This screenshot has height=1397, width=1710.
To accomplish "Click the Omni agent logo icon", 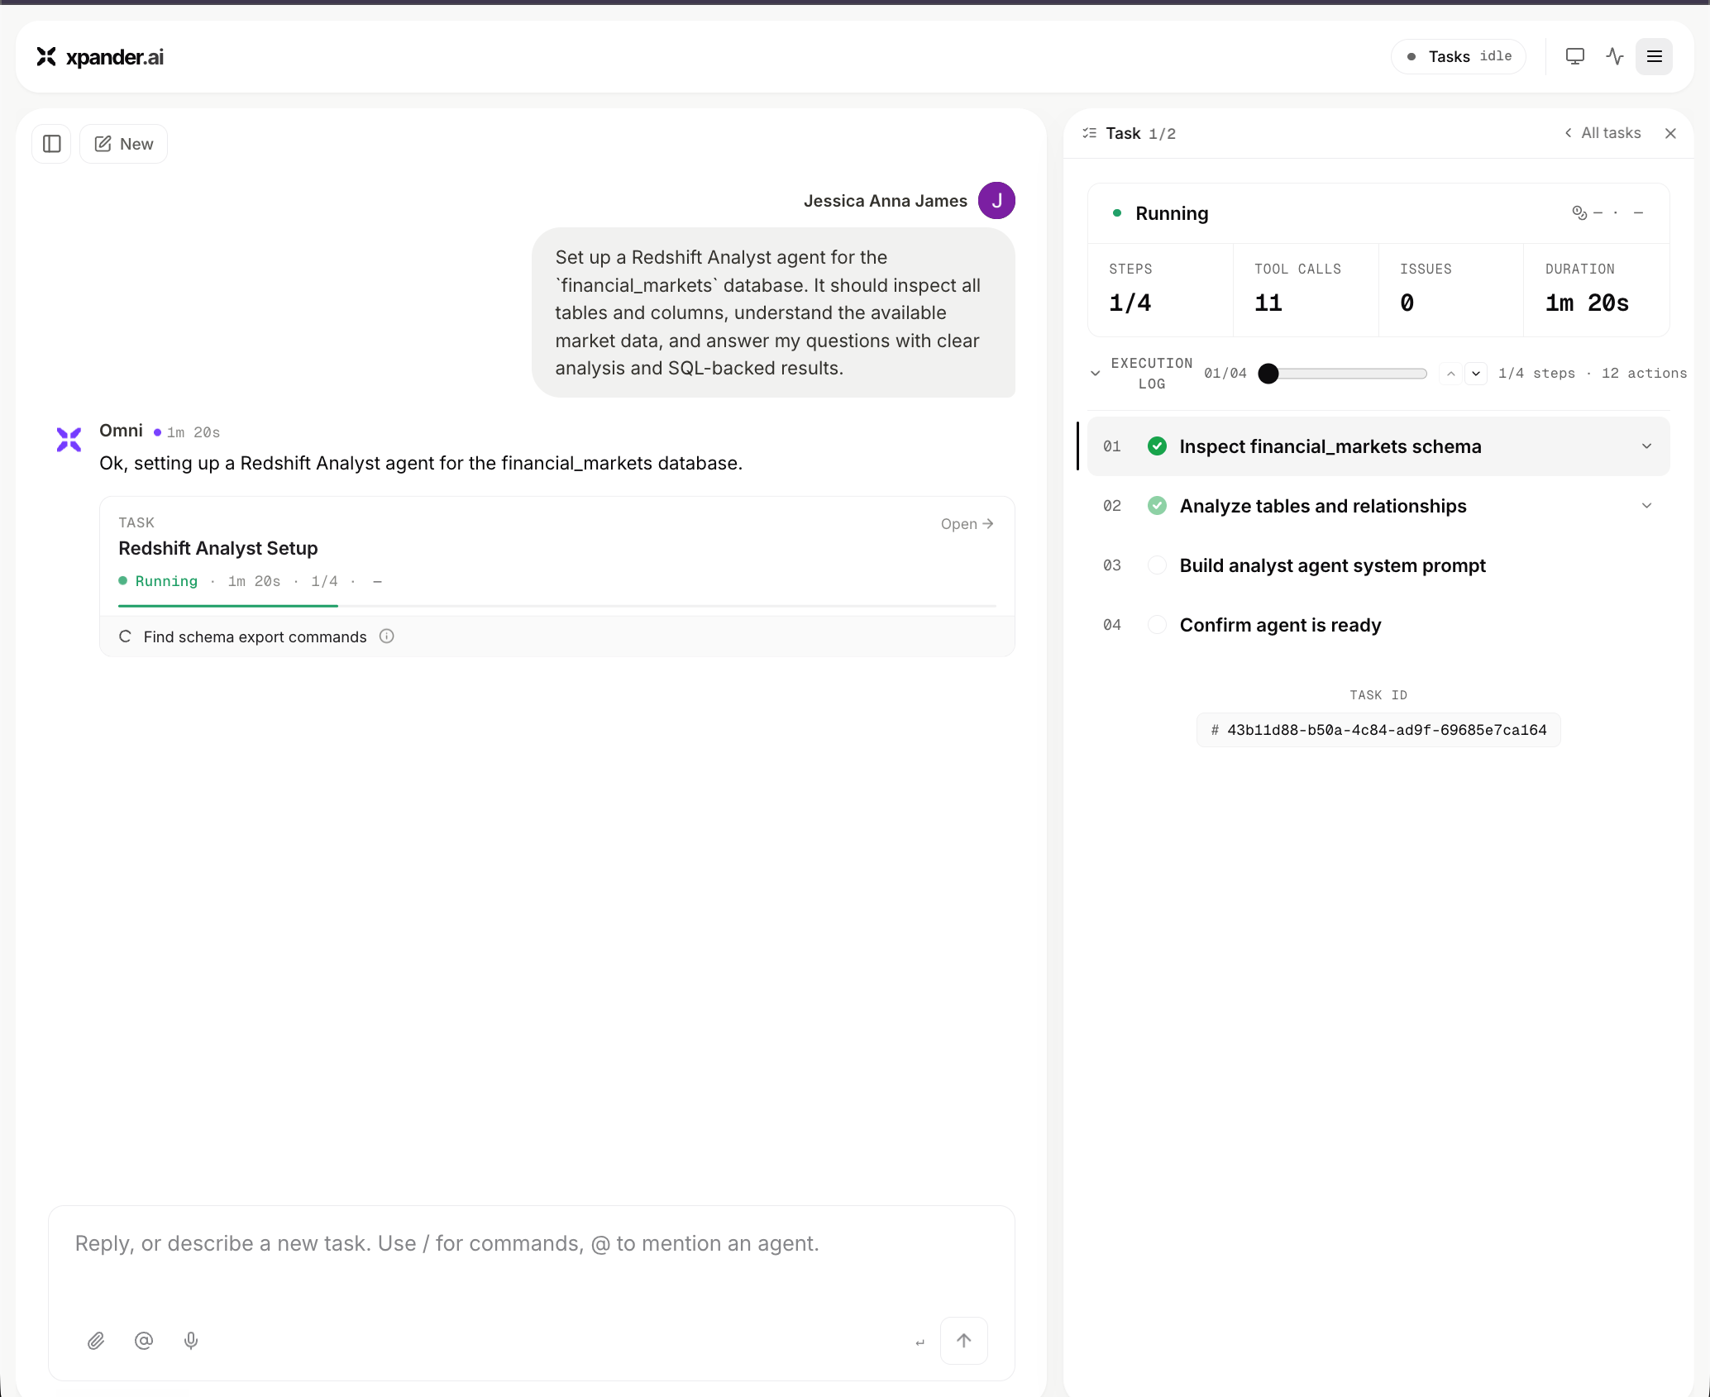I will pyautogui.click(x=69, y=440).
